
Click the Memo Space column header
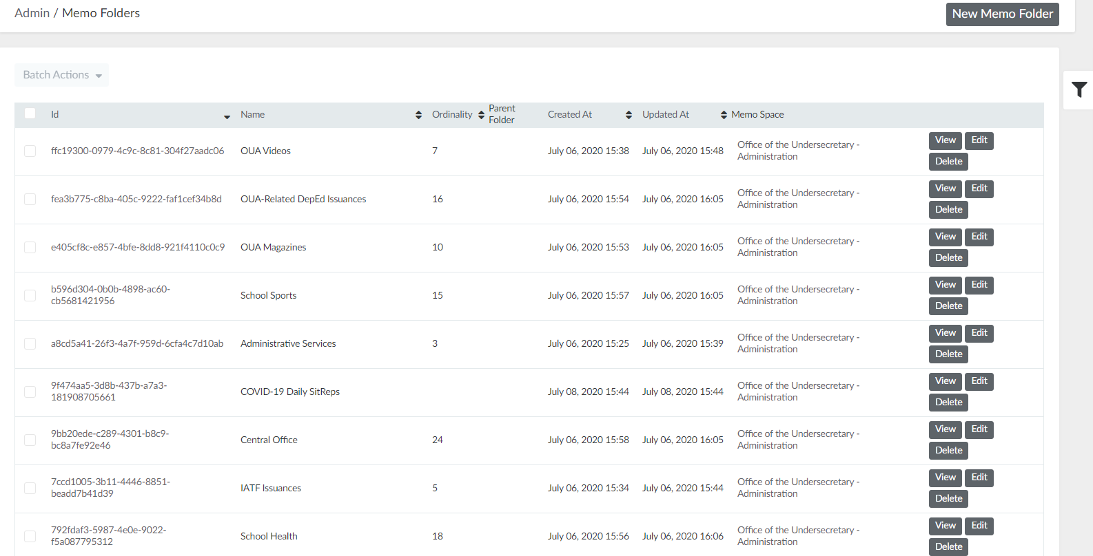pos(757,115)
